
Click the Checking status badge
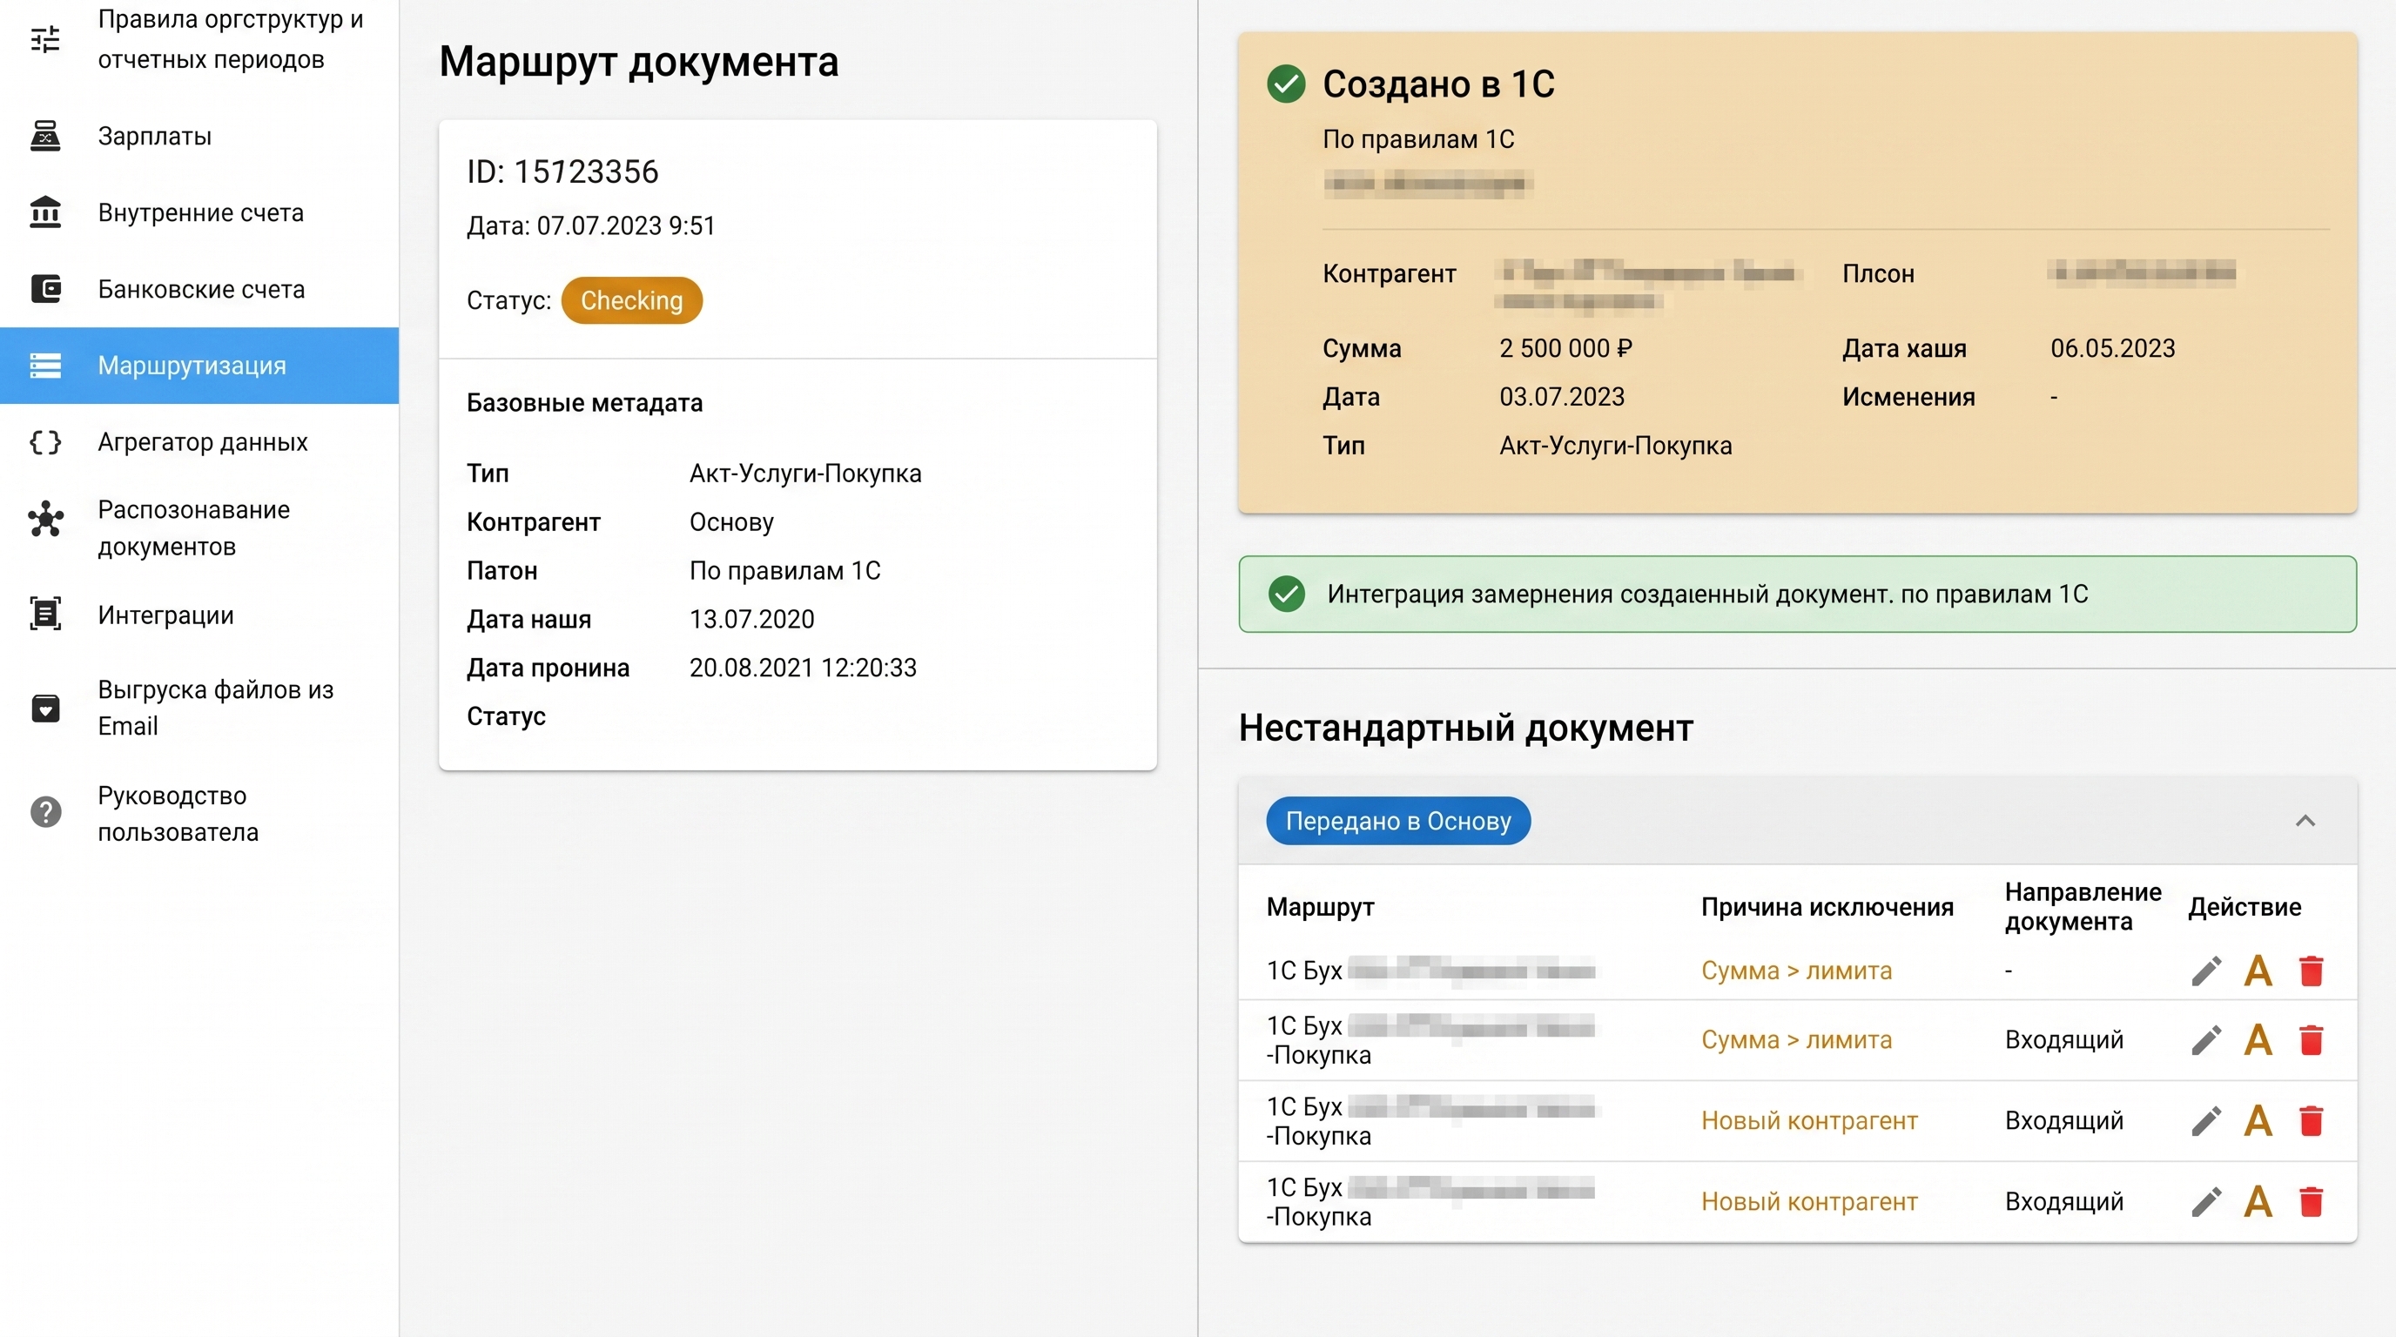click(631, 300)
